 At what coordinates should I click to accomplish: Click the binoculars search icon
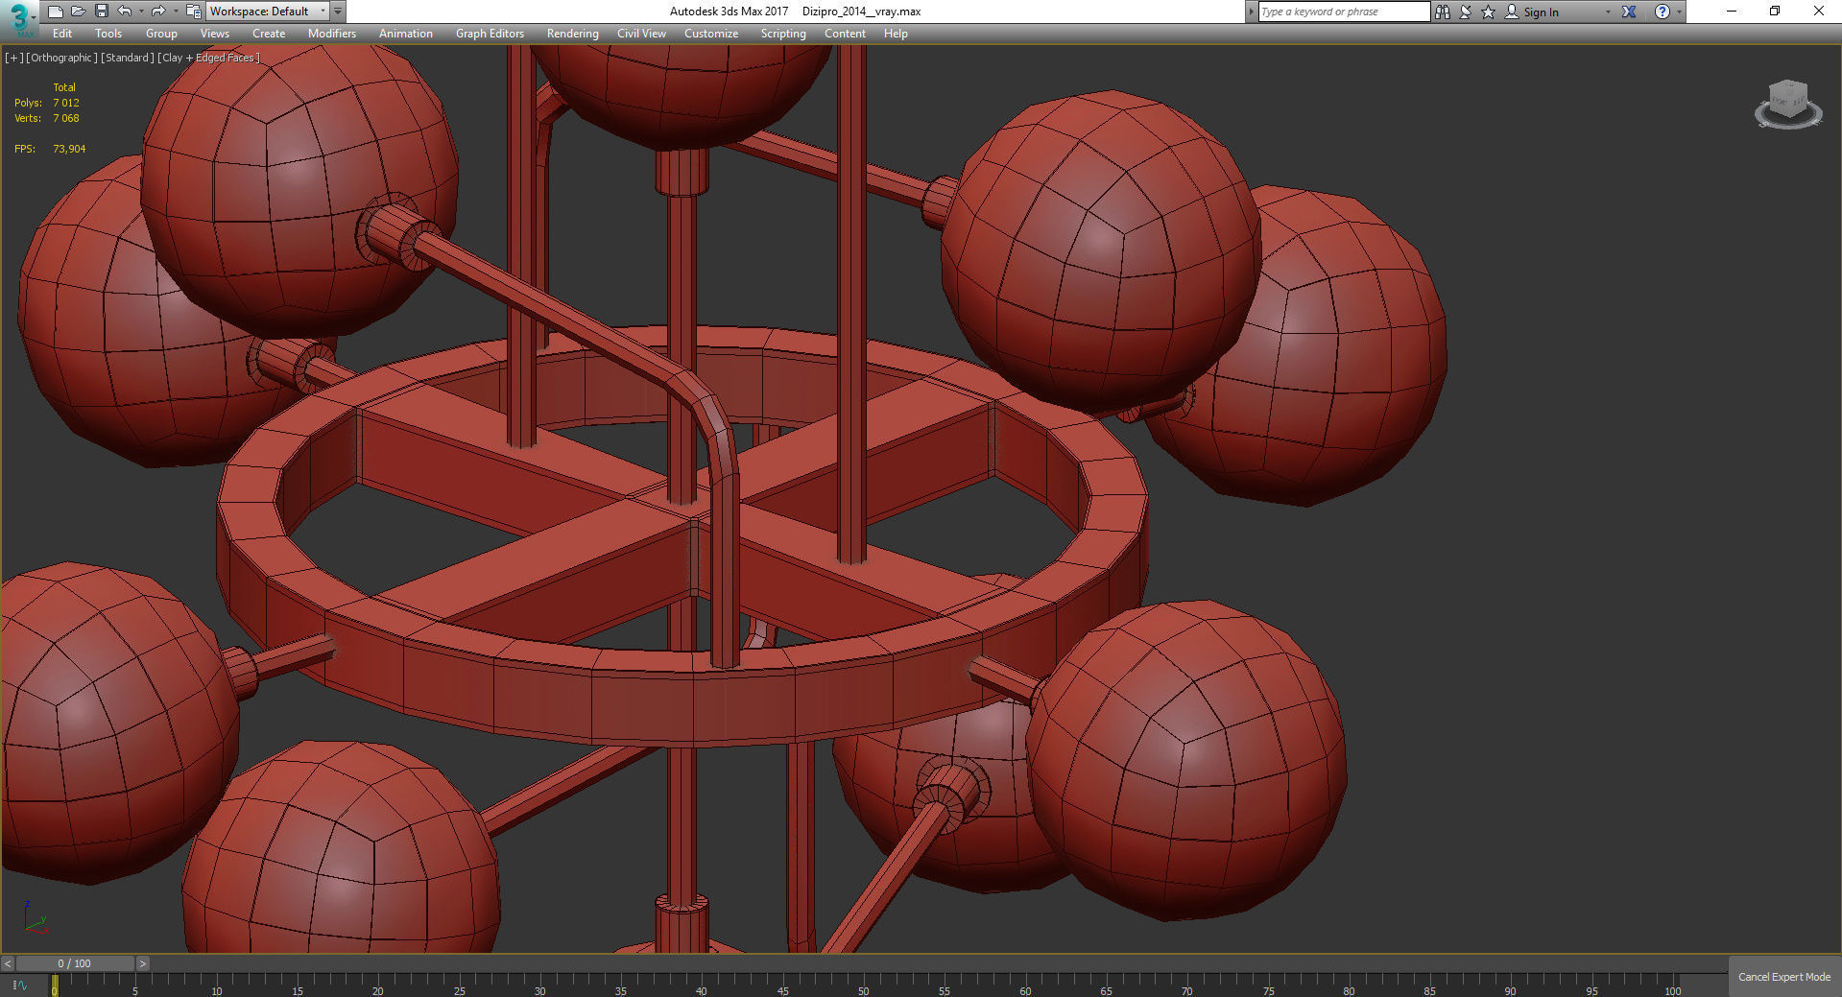tap(1443, 12)
